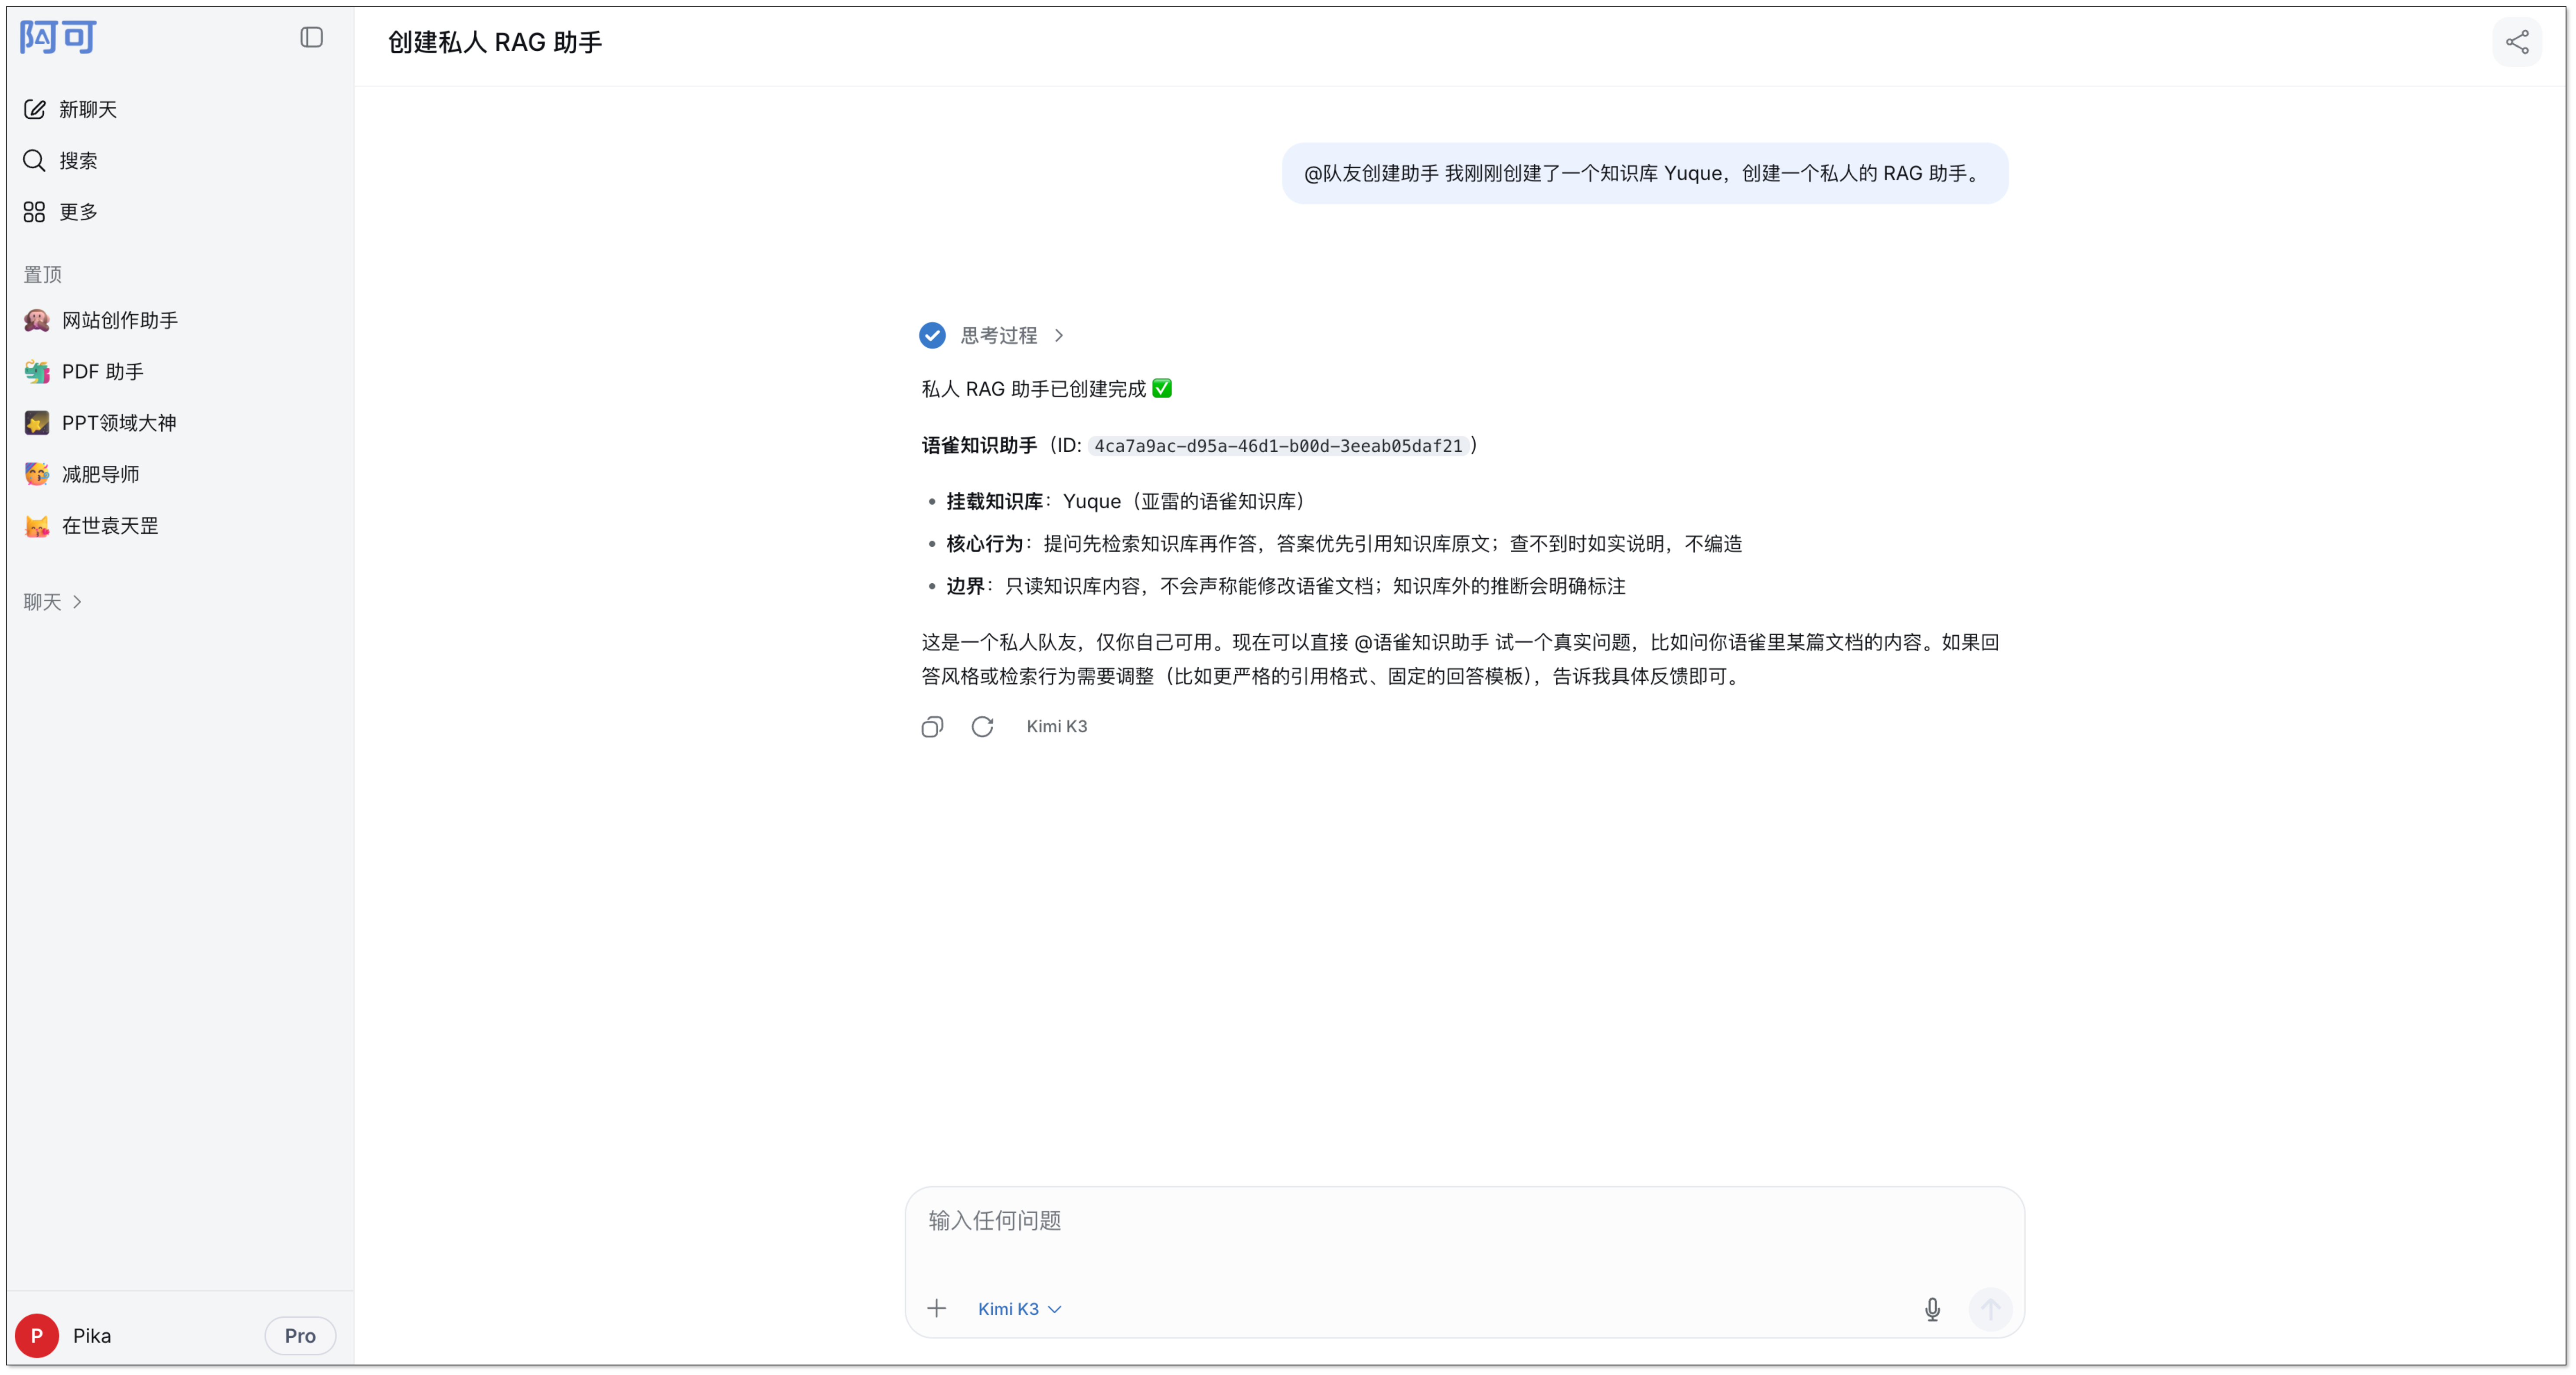This screenshot has height=1375, width=2576.
Task: Click the Pika username
Action: point(92,1335)
